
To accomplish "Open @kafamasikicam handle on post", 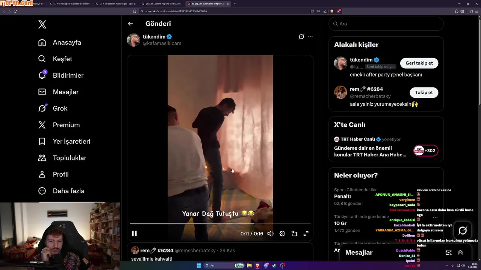I will (x=162, y=43).
